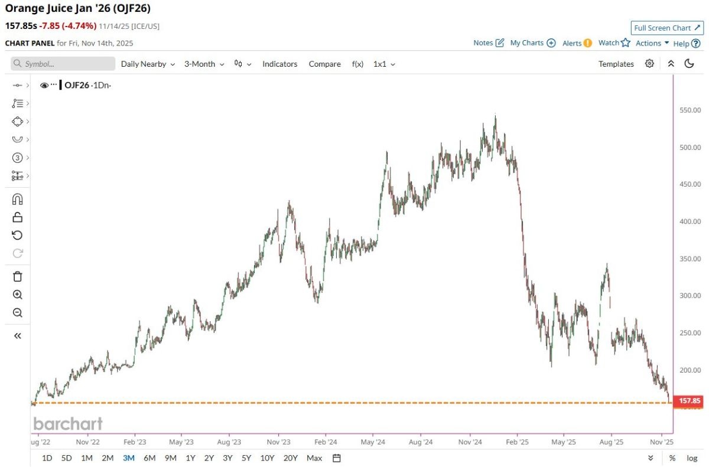The height and width of the screenshot is (467, 709).
Task: Click the undo rotate arrow icon
Action: click(x=17, y=235)
